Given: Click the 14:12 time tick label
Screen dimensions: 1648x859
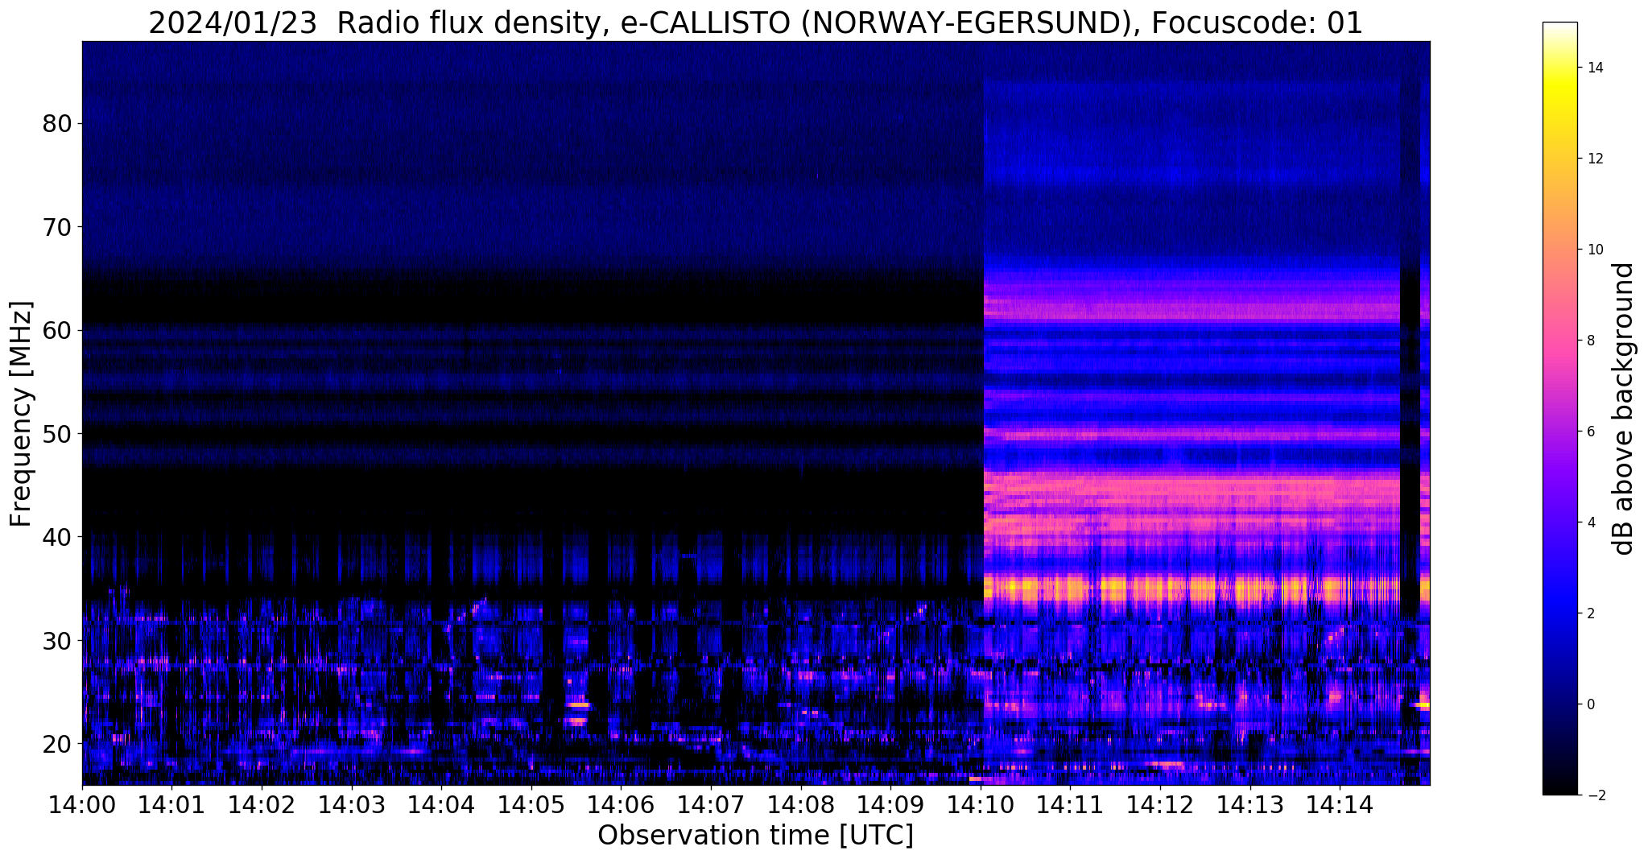Looking at the screenshot, I should pos(1160,803).
